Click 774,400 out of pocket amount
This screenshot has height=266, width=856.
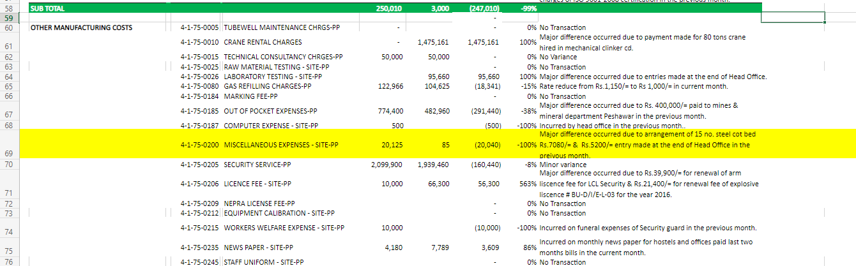coord(391,111)
